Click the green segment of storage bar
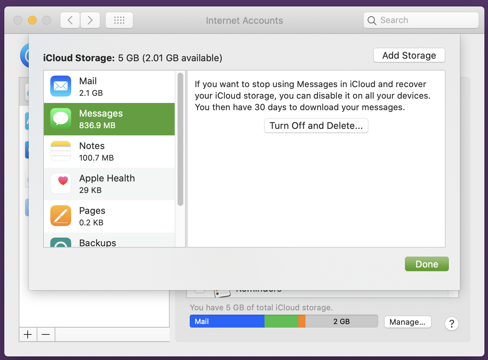 tap(281, 321)
